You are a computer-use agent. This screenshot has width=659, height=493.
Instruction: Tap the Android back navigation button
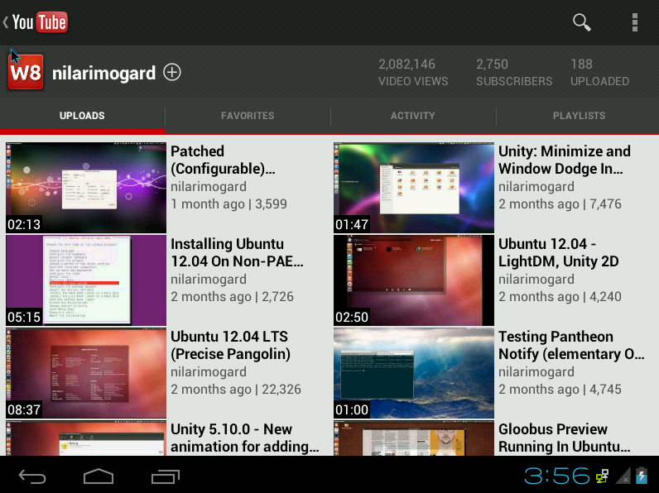click(32, 476)
